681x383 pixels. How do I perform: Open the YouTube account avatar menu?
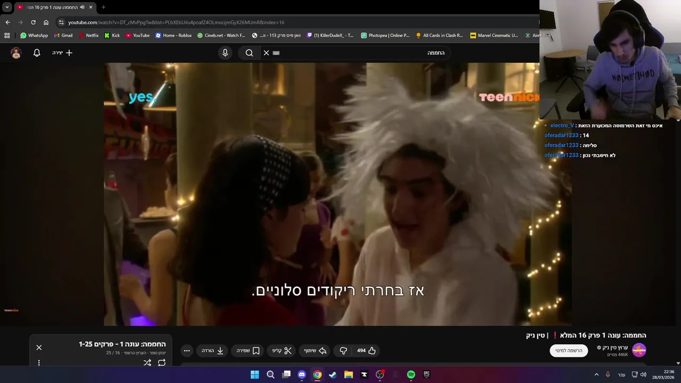[x=16, y=53]
